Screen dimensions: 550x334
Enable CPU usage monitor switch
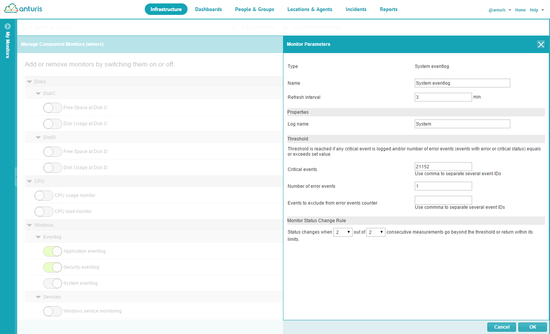[44, 195]
